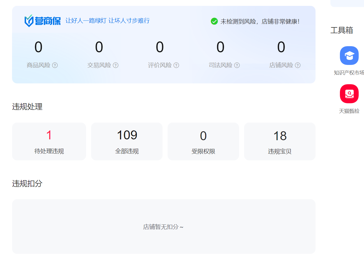Click help icon beside 店铺风险

click(298, 65)
